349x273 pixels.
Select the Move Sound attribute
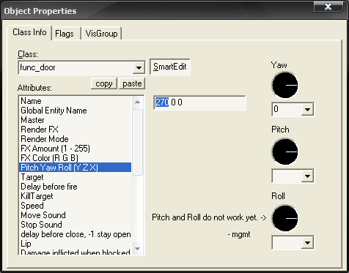click(76, 215)
